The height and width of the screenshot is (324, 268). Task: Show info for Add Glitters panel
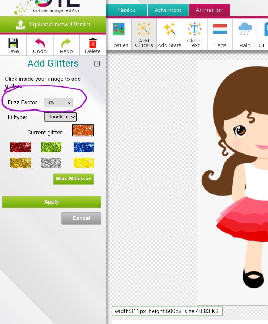pos(97,64)
